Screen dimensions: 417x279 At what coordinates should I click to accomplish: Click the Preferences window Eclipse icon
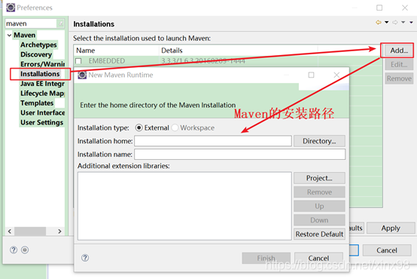11,8
